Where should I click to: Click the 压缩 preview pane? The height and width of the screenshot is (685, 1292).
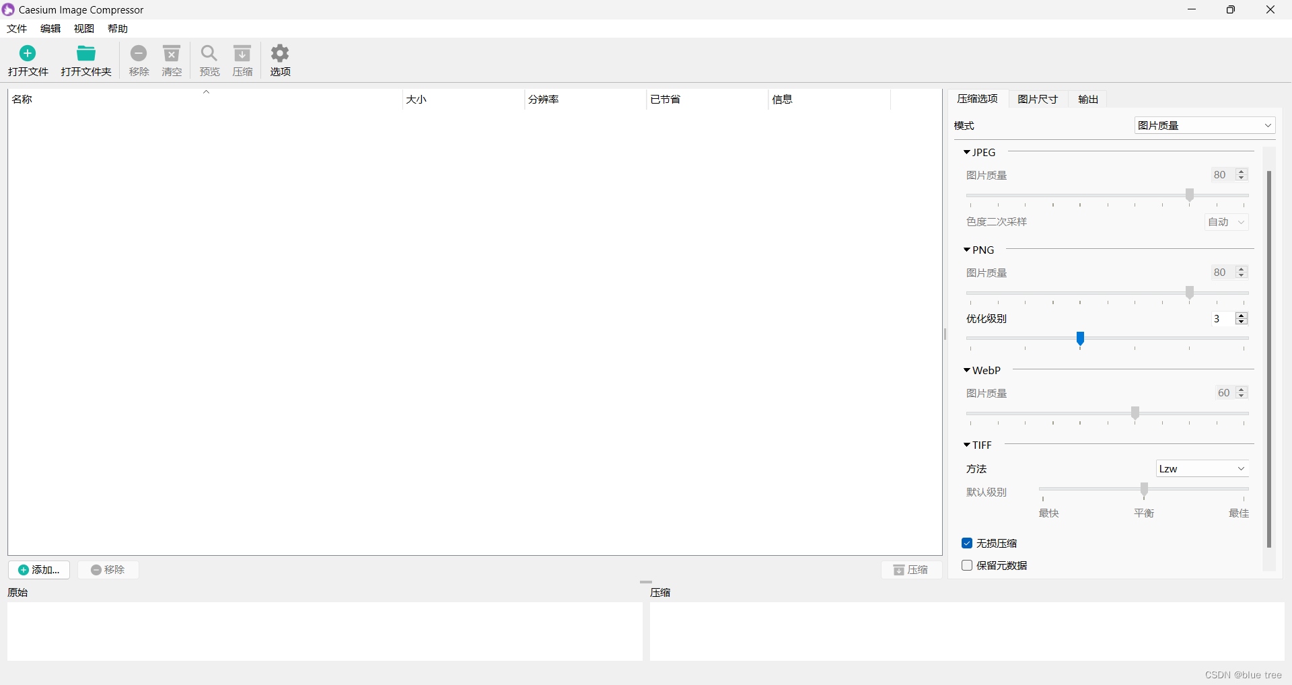pos(966,631)
